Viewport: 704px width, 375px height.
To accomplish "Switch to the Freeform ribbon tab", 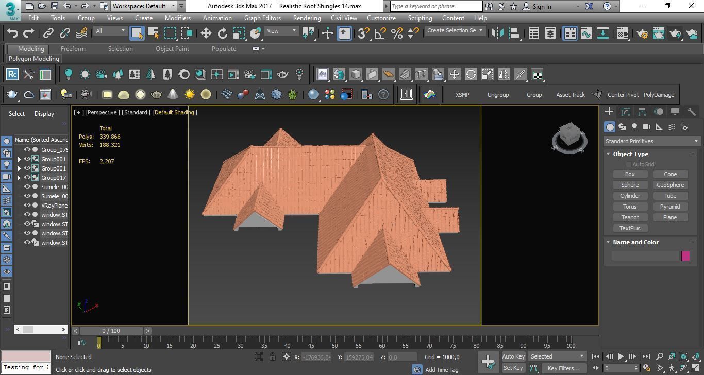I will [x=73, y=49].
